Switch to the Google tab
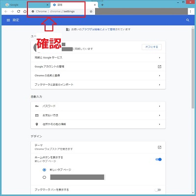This screenshot has height=196, width=196. (27, 5)
